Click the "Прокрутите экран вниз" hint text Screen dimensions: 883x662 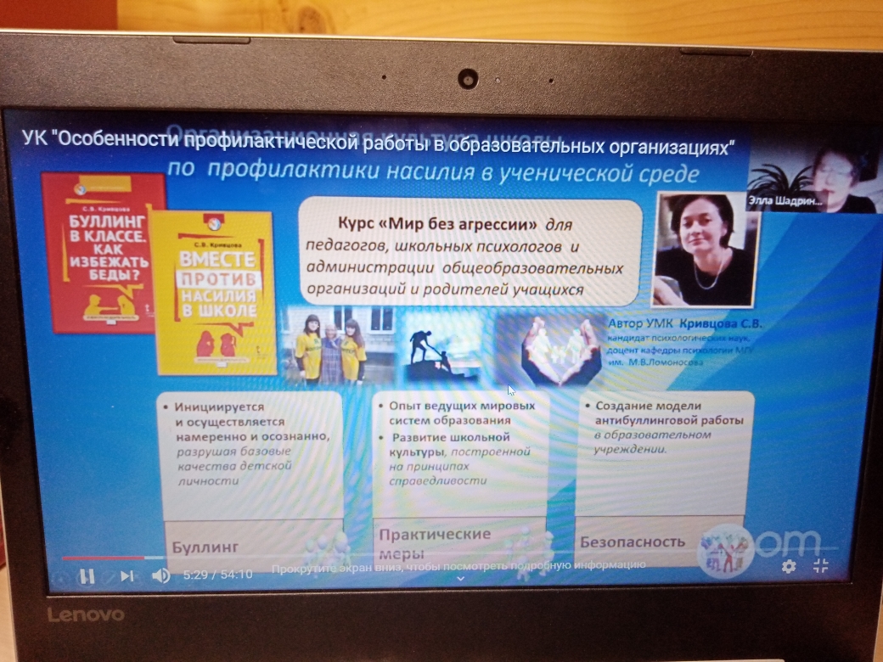458,564
